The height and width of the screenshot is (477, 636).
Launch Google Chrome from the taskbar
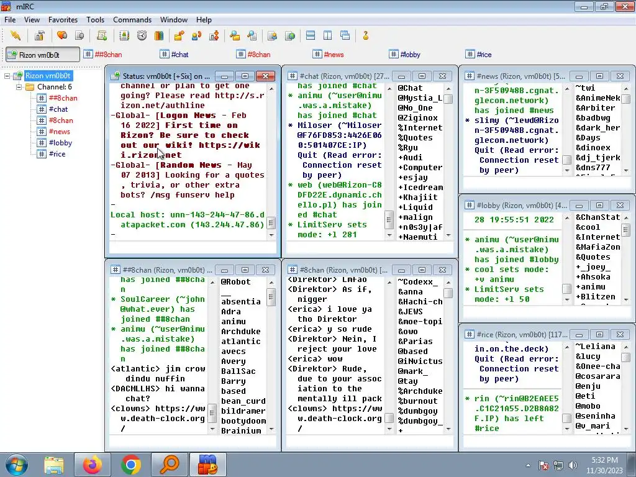coord(130,465)
